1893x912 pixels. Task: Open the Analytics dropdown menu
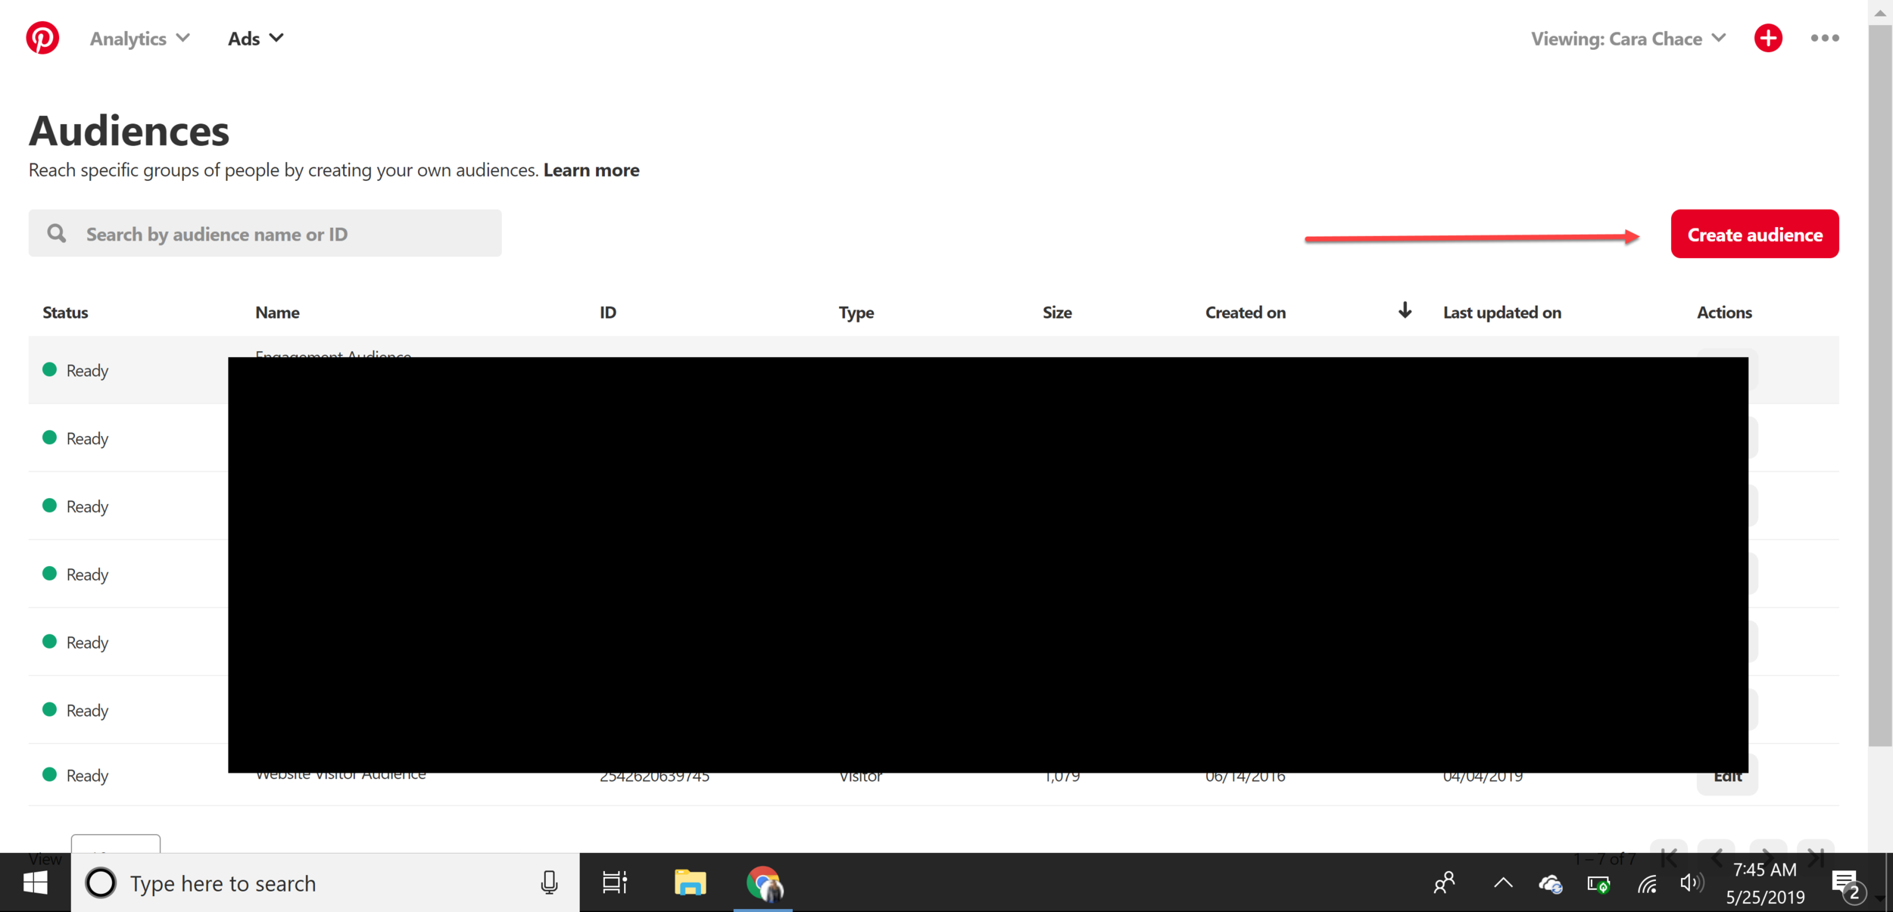140,39
